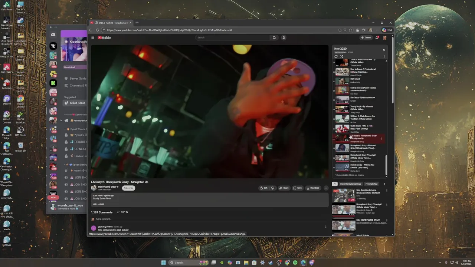Open Discord direct messages home icon
The width and height of the screenshot is (475, 267).
click(53, 34)
